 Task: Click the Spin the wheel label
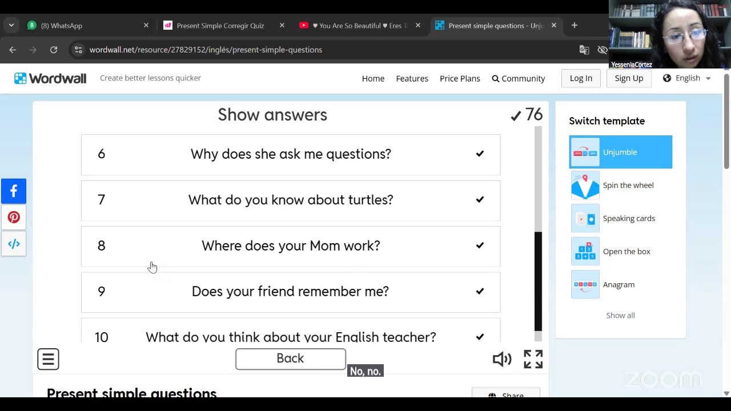coord(628,185)
